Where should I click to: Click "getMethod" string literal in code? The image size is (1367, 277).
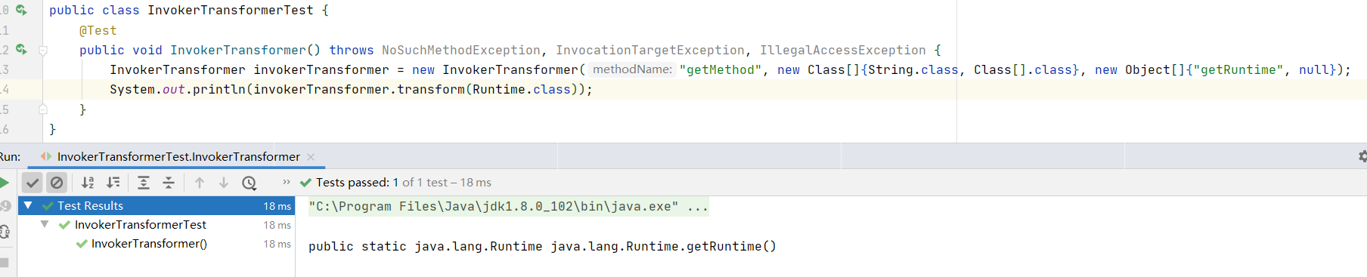721,70
